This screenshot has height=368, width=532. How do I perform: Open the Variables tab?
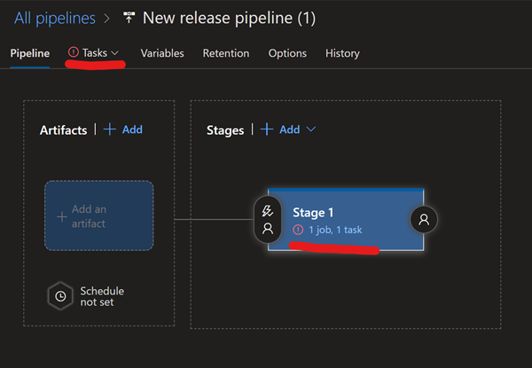click(x=162, y=53)
